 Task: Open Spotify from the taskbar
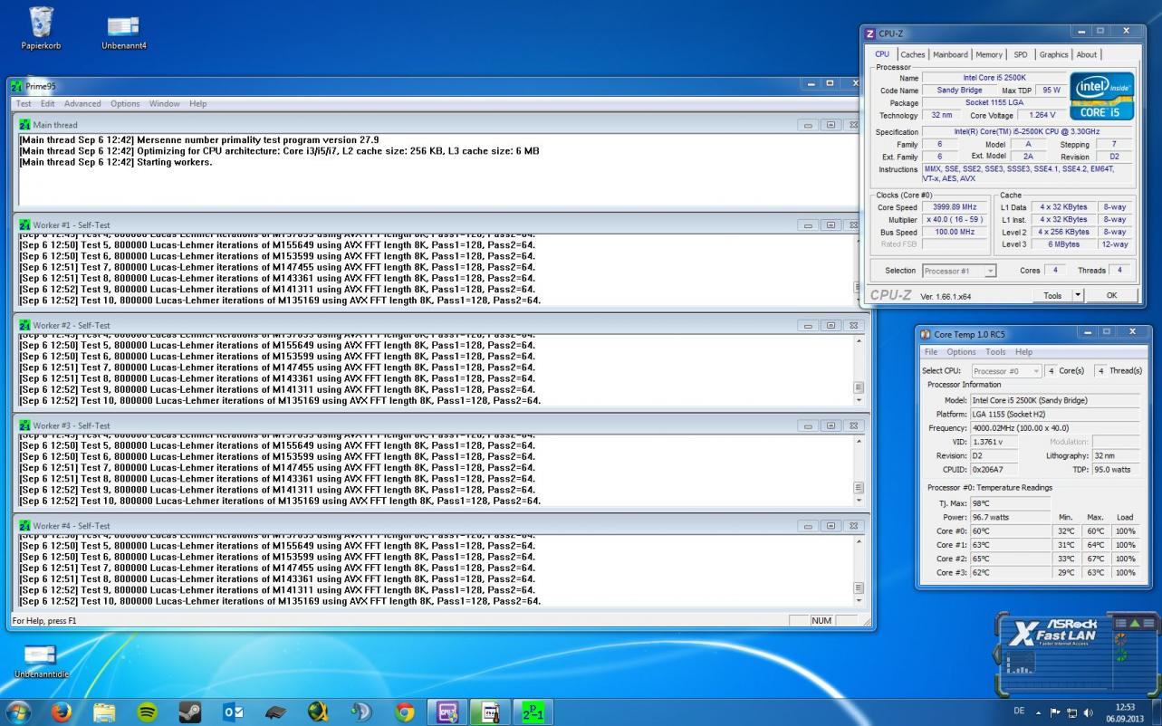(147, 712)
